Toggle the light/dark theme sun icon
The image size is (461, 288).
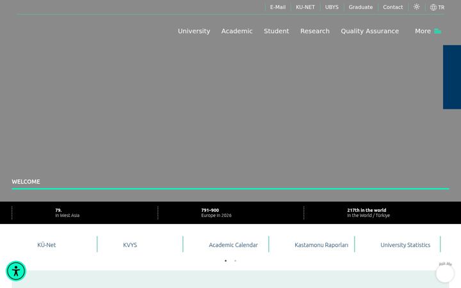point(416,7)
